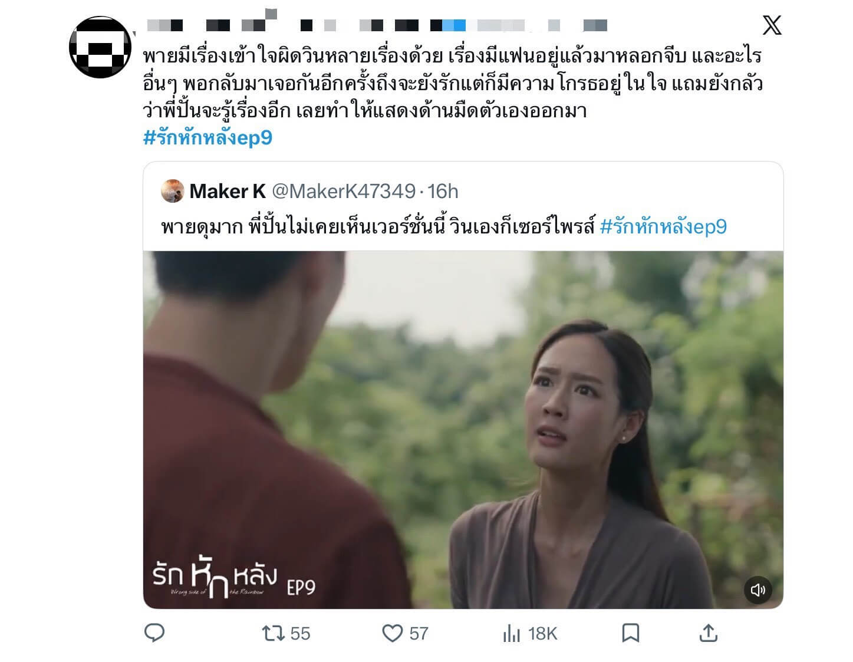The height and width of the screenshot is (662, 853).
Task: Open the reply speech bubble icon
Action: tap(154, 633)
